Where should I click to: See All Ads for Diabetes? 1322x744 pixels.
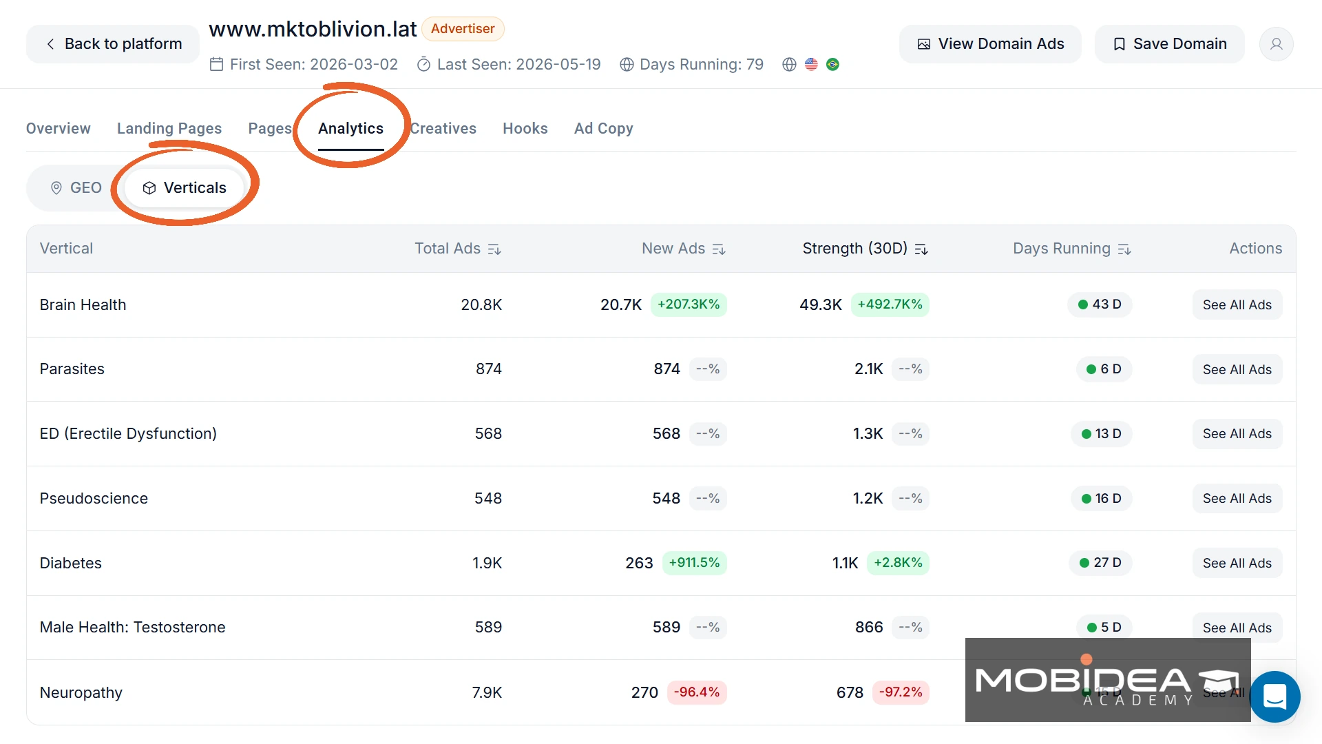1237,563
